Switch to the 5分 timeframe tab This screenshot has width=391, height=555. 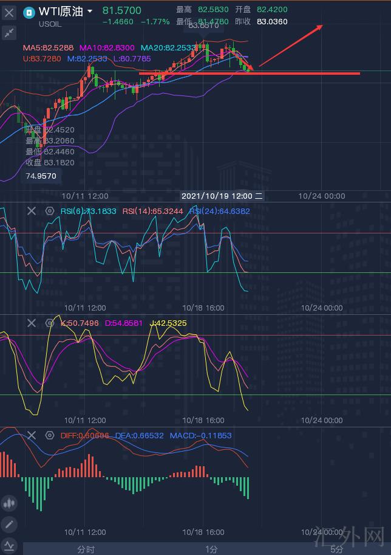pyautogui.click(x=336, y=549)
